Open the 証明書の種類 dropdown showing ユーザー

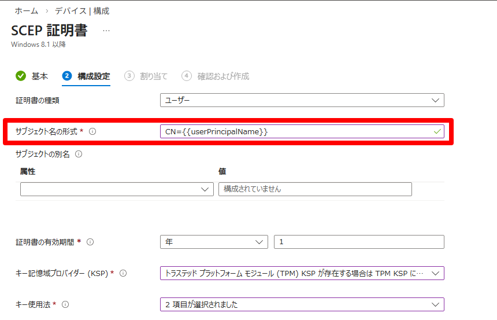302,100
